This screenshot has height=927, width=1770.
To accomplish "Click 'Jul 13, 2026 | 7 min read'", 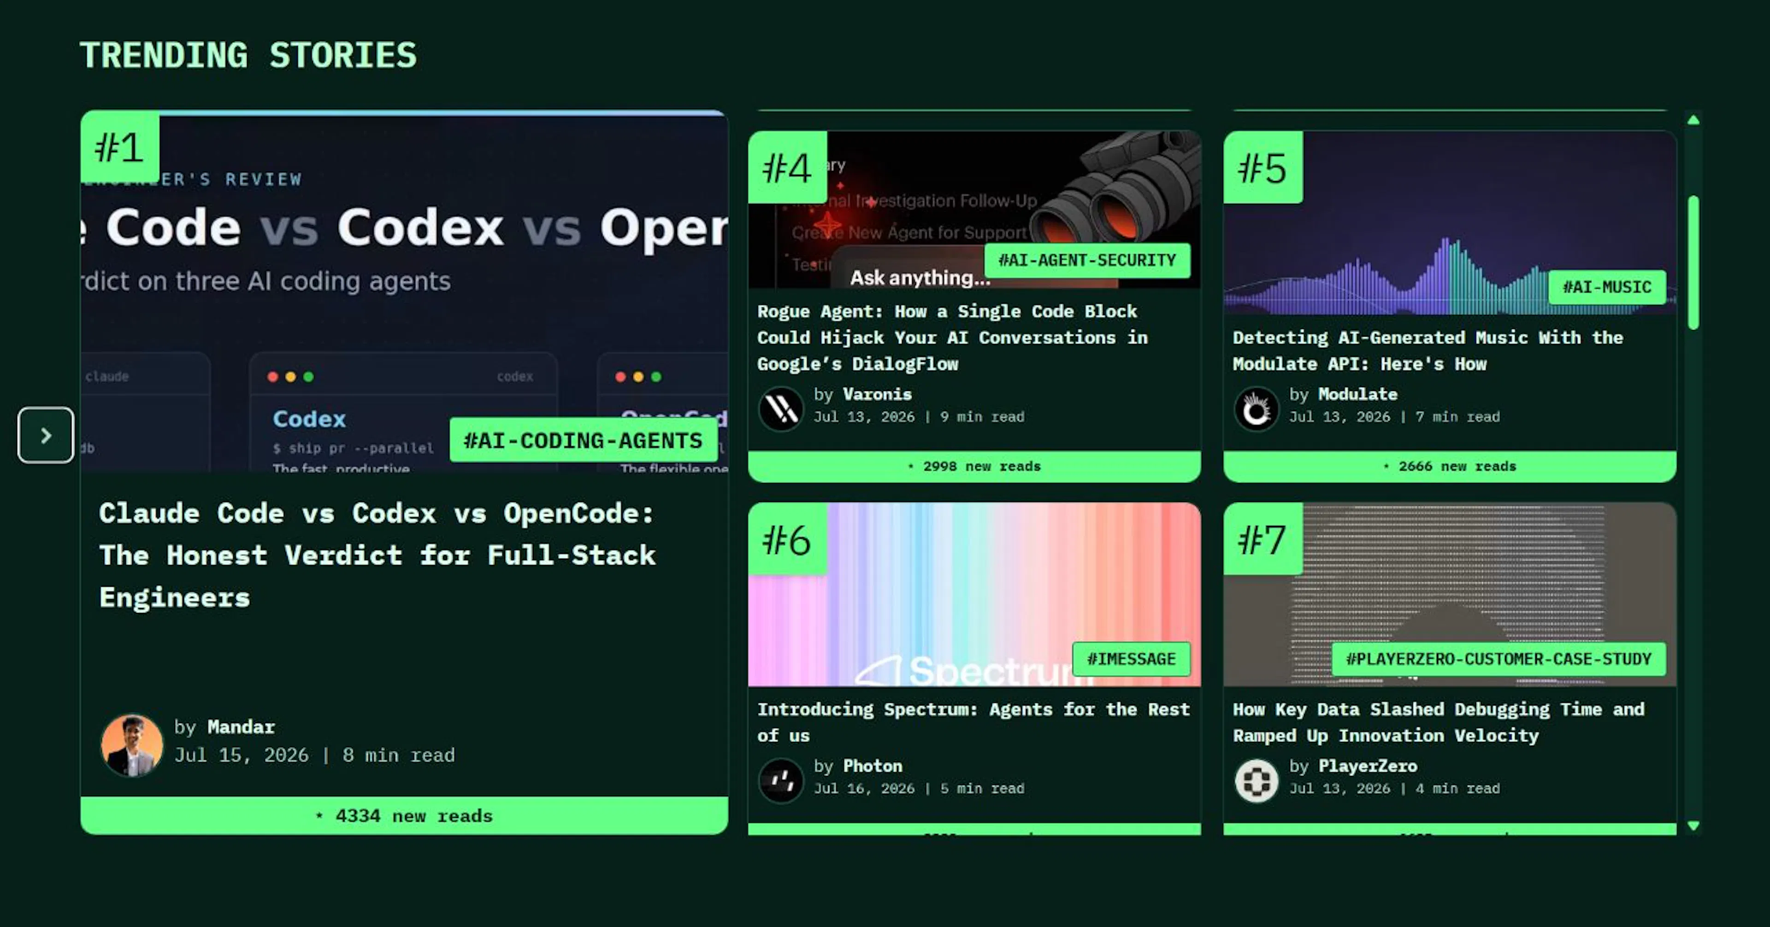I will coord(1394,417).
